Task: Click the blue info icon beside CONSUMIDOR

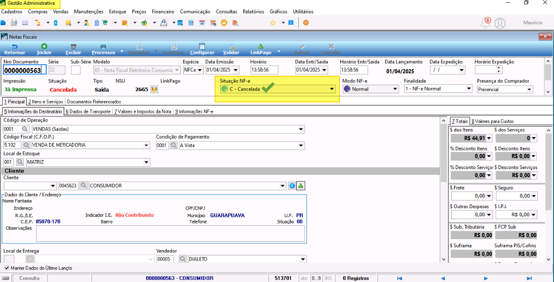Action: (x=291, y=185)
